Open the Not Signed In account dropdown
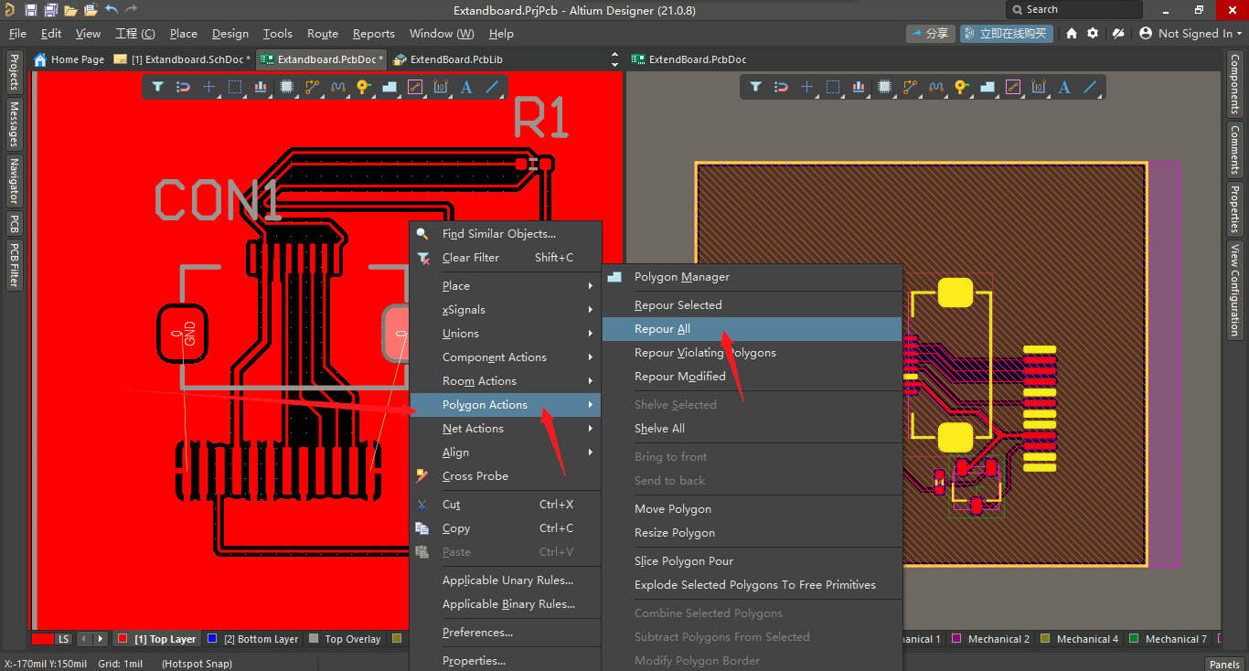 pos(1190,33)
